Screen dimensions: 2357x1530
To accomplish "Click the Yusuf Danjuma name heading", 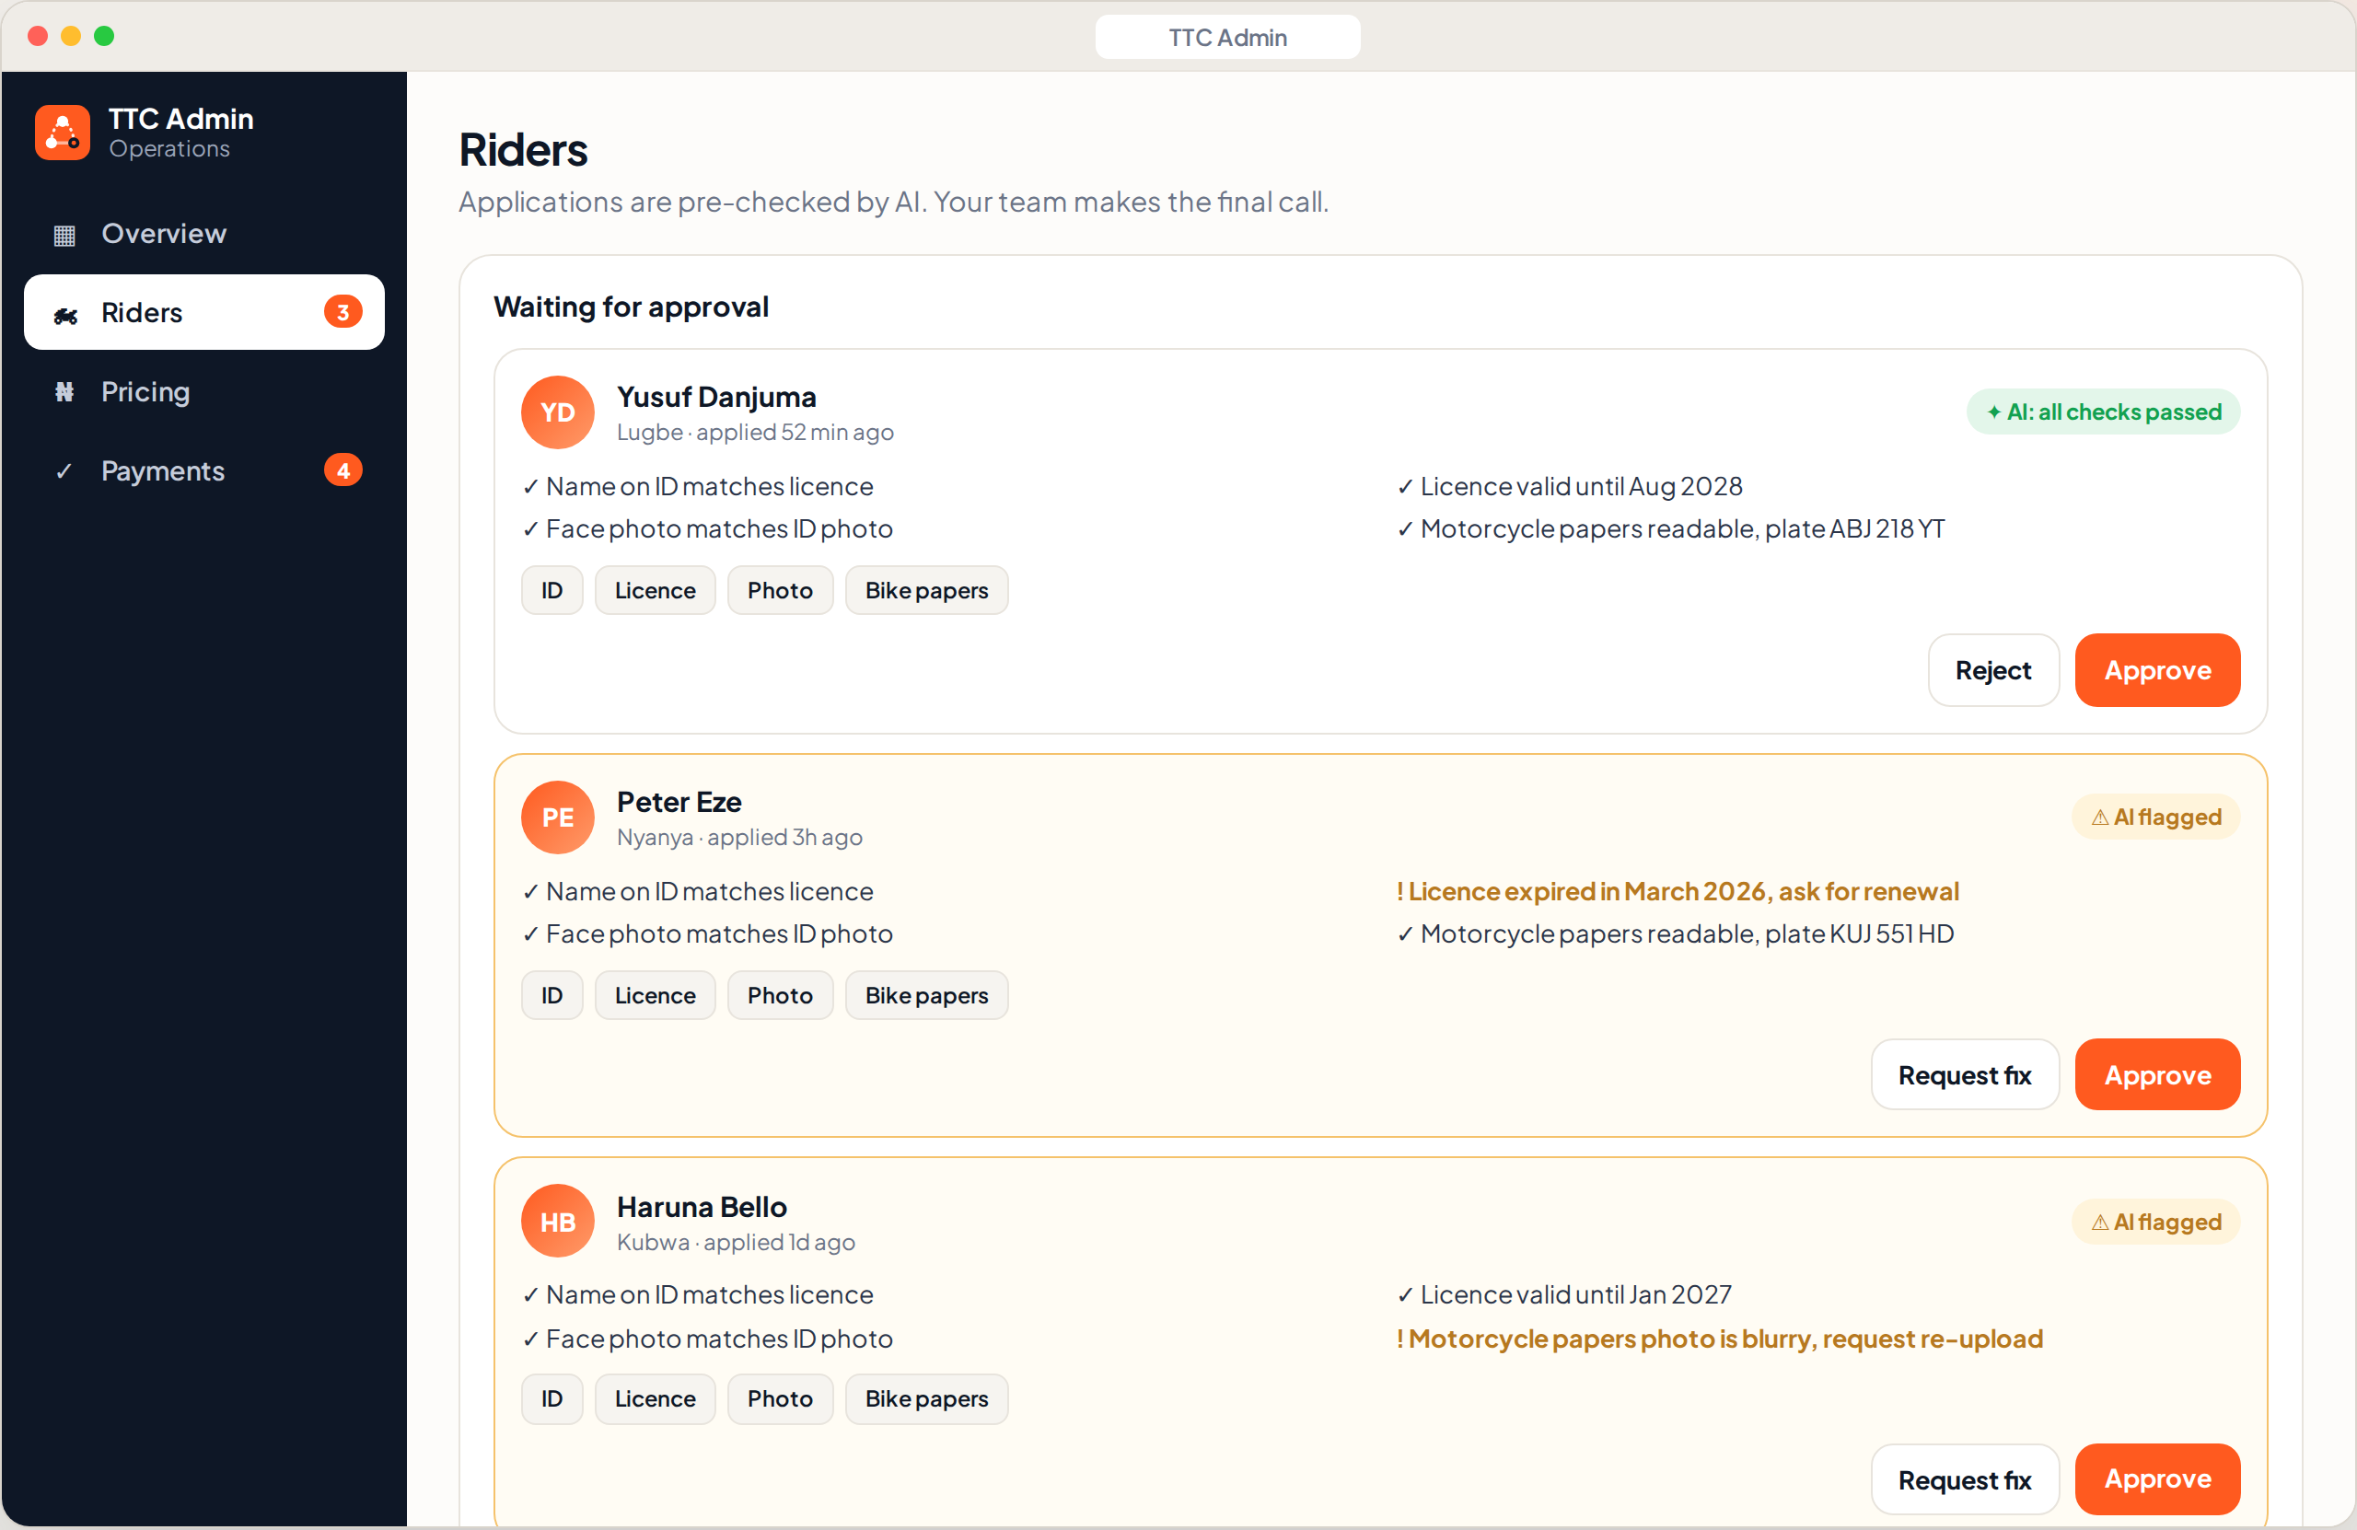I will point(716,396).
